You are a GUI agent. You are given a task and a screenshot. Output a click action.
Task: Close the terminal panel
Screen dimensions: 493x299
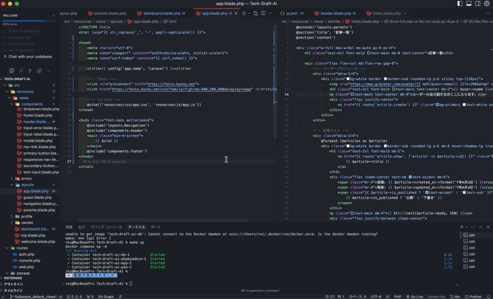[488, 227]
